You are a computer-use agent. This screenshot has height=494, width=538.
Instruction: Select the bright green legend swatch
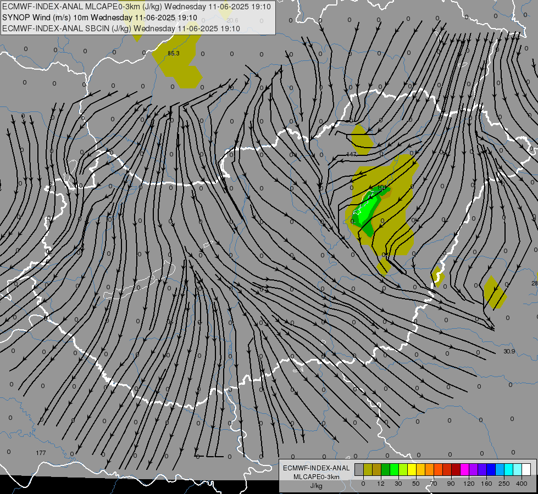[394, 469]
